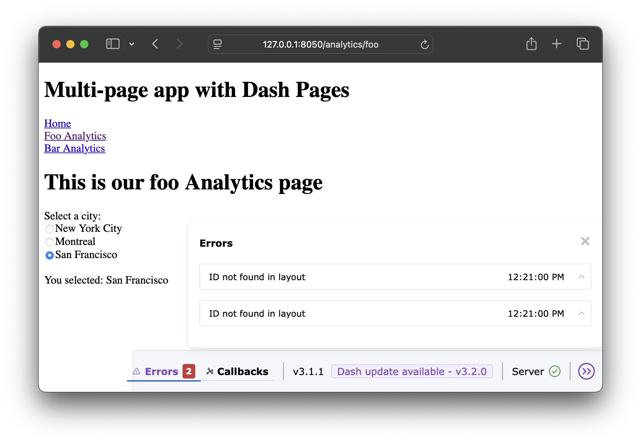The width and height of the screenshot is (641, 443).
Task: Collapse dev tools with the double-chevron icon
Action: pyautogui.click(x=586, y=371)
